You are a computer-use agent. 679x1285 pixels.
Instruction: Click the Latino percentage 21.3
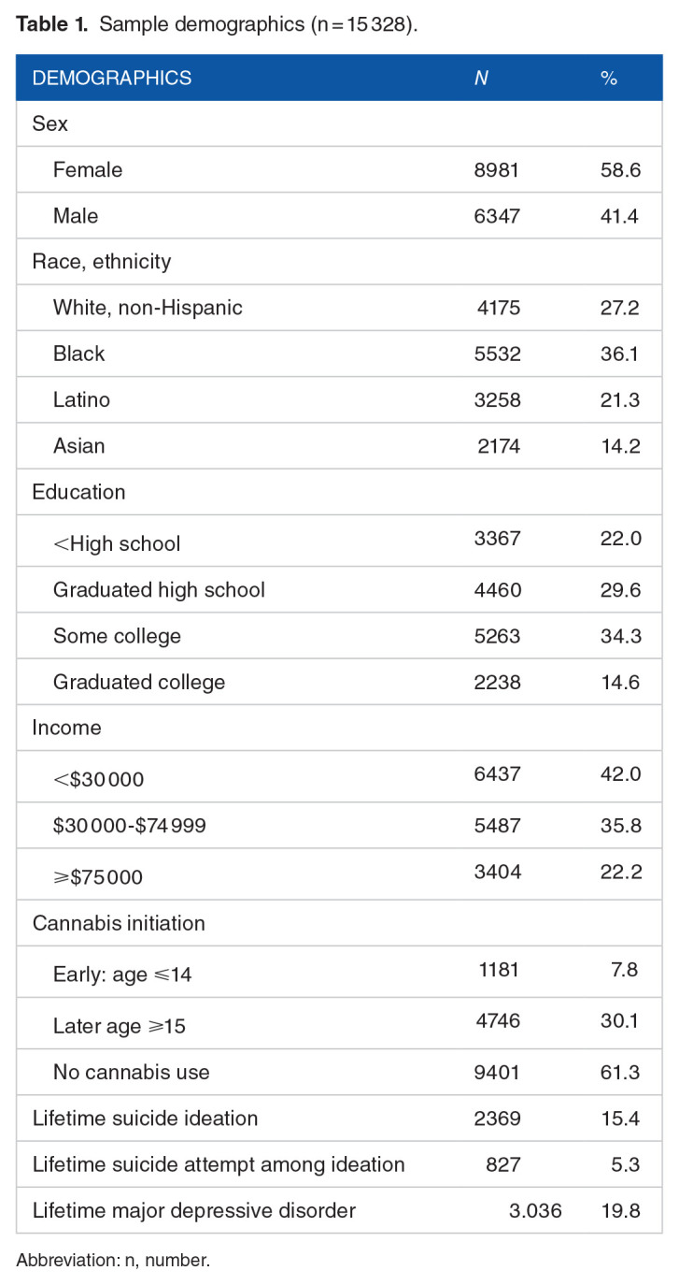(x=621, y=399)
